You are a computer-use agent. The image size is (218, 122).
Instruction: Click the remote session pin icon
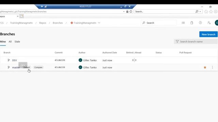pyautogui.click(x=42, y=6)
